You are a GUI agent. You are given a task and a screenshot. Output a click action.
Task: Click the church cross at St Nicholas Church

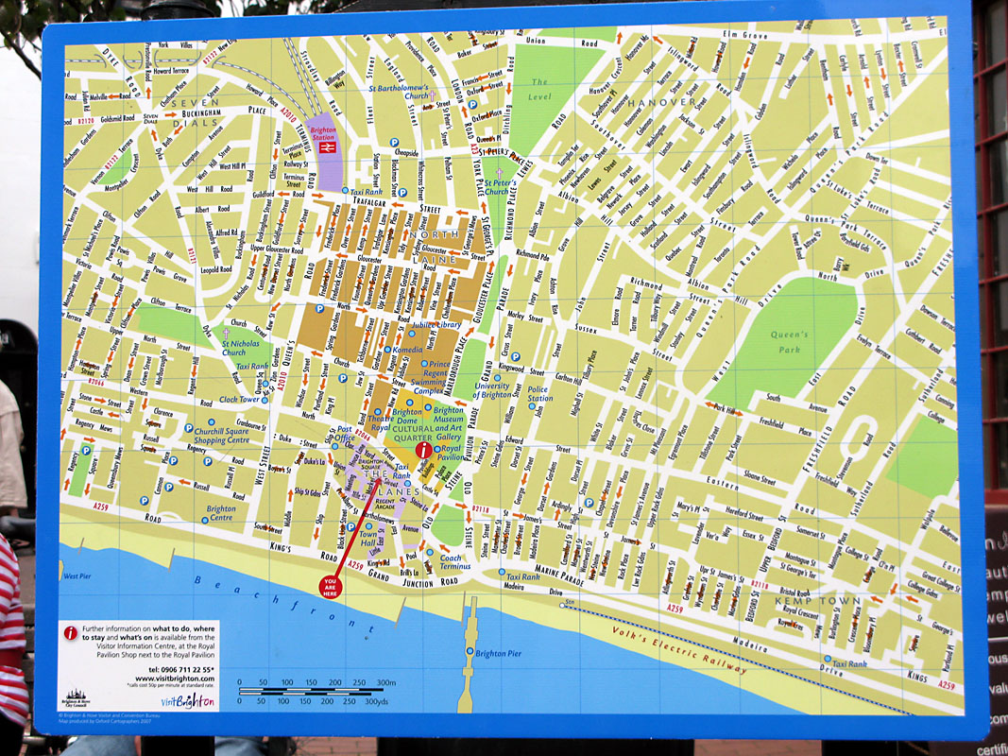tap(226, 334)
